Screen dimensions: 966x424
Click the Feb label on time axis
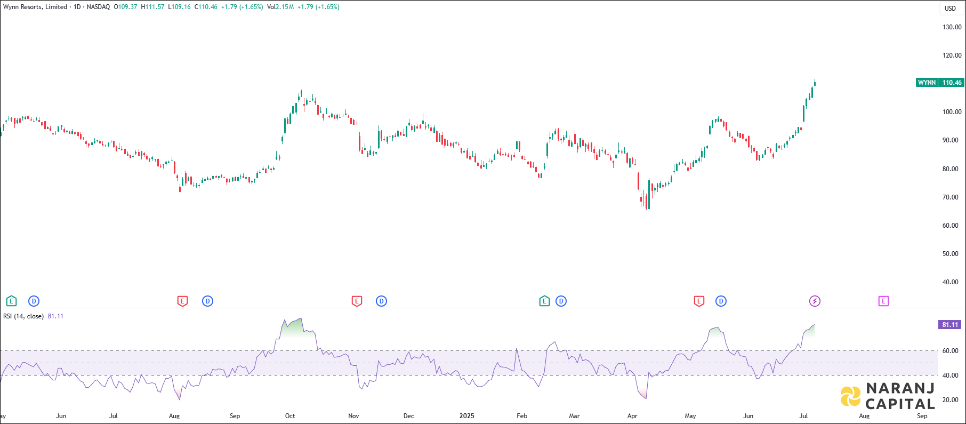coord(522,416)
